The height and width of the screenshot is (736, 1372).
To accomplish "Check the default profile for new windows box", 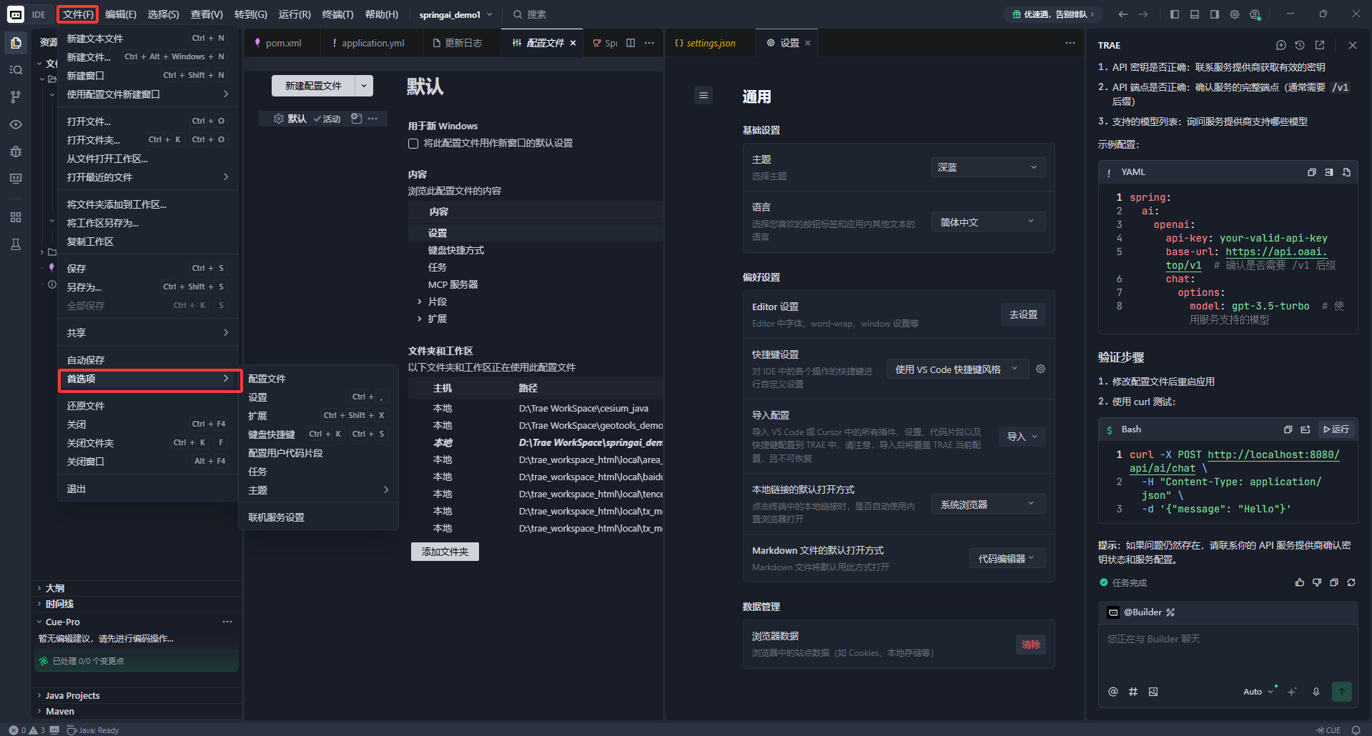I will 413,144.
